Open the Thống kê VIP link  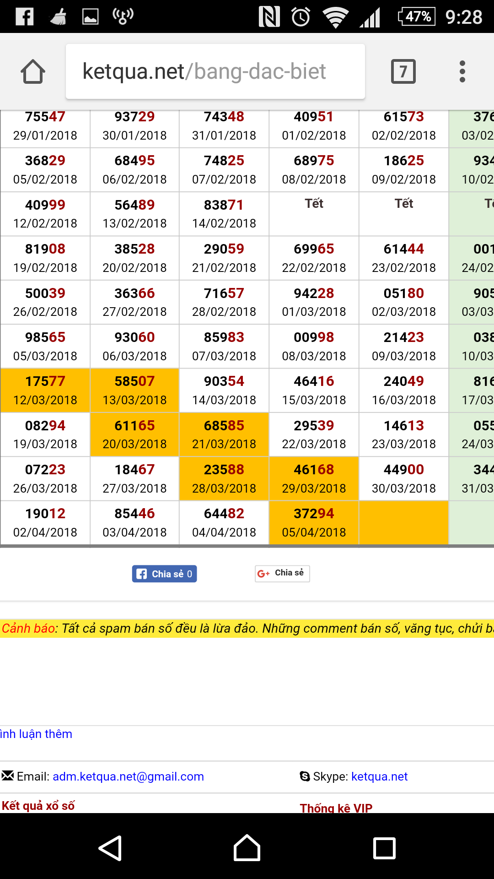pyautogui.click(x=336, y=808)
